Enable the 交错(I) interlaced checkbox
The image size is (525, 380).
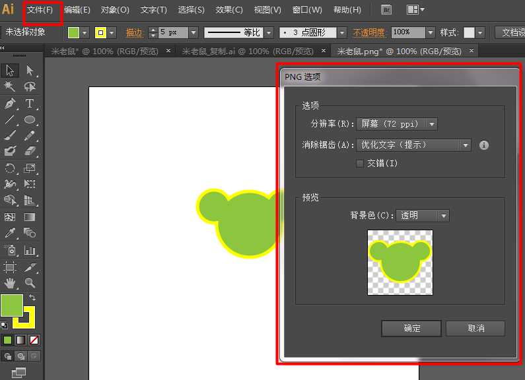click(x=360, y=164)
